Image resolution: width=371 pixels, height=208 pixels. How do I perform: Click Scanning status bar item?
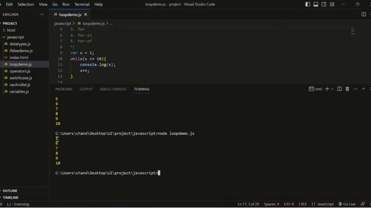point(19,204)
